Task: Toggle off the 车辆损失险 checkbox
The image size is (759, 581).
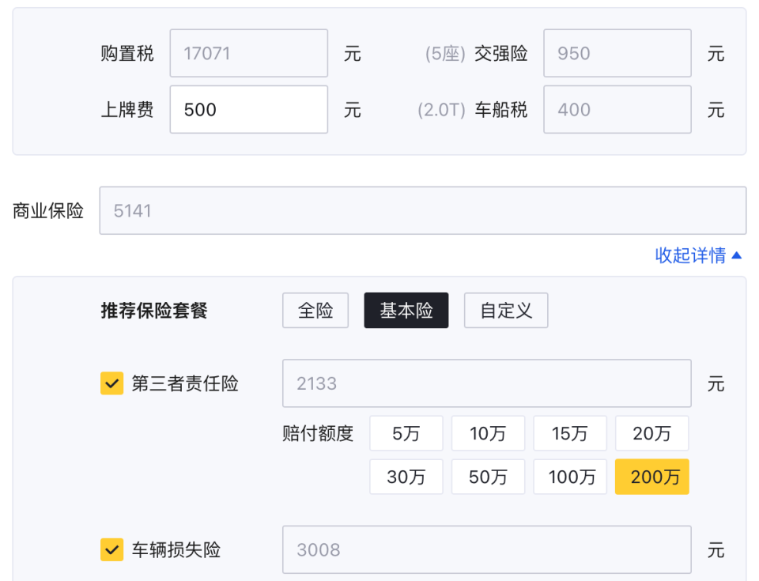Action: [111, 550]
